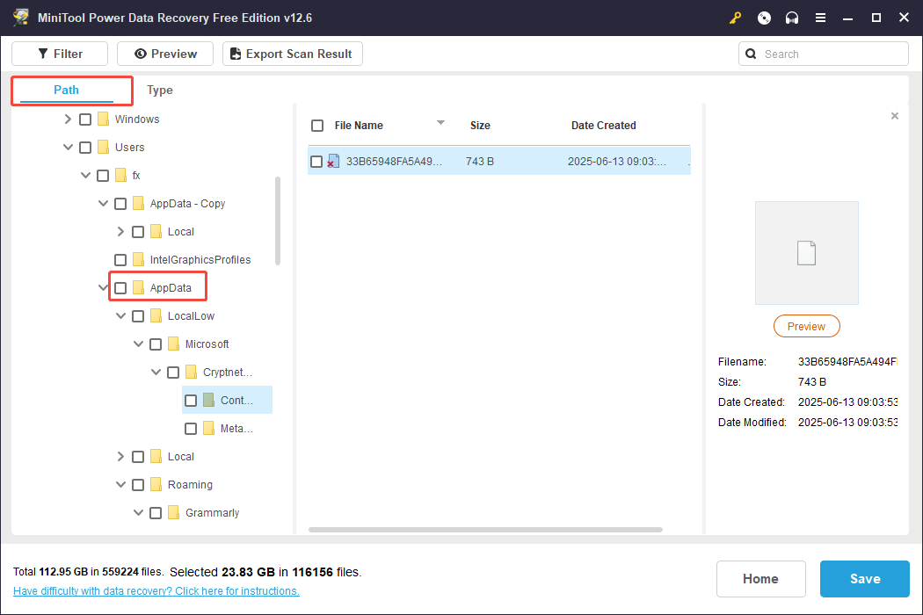The image size is (923, 615).
Task: Click the key icon to register the software
Action: click(735, 18)
